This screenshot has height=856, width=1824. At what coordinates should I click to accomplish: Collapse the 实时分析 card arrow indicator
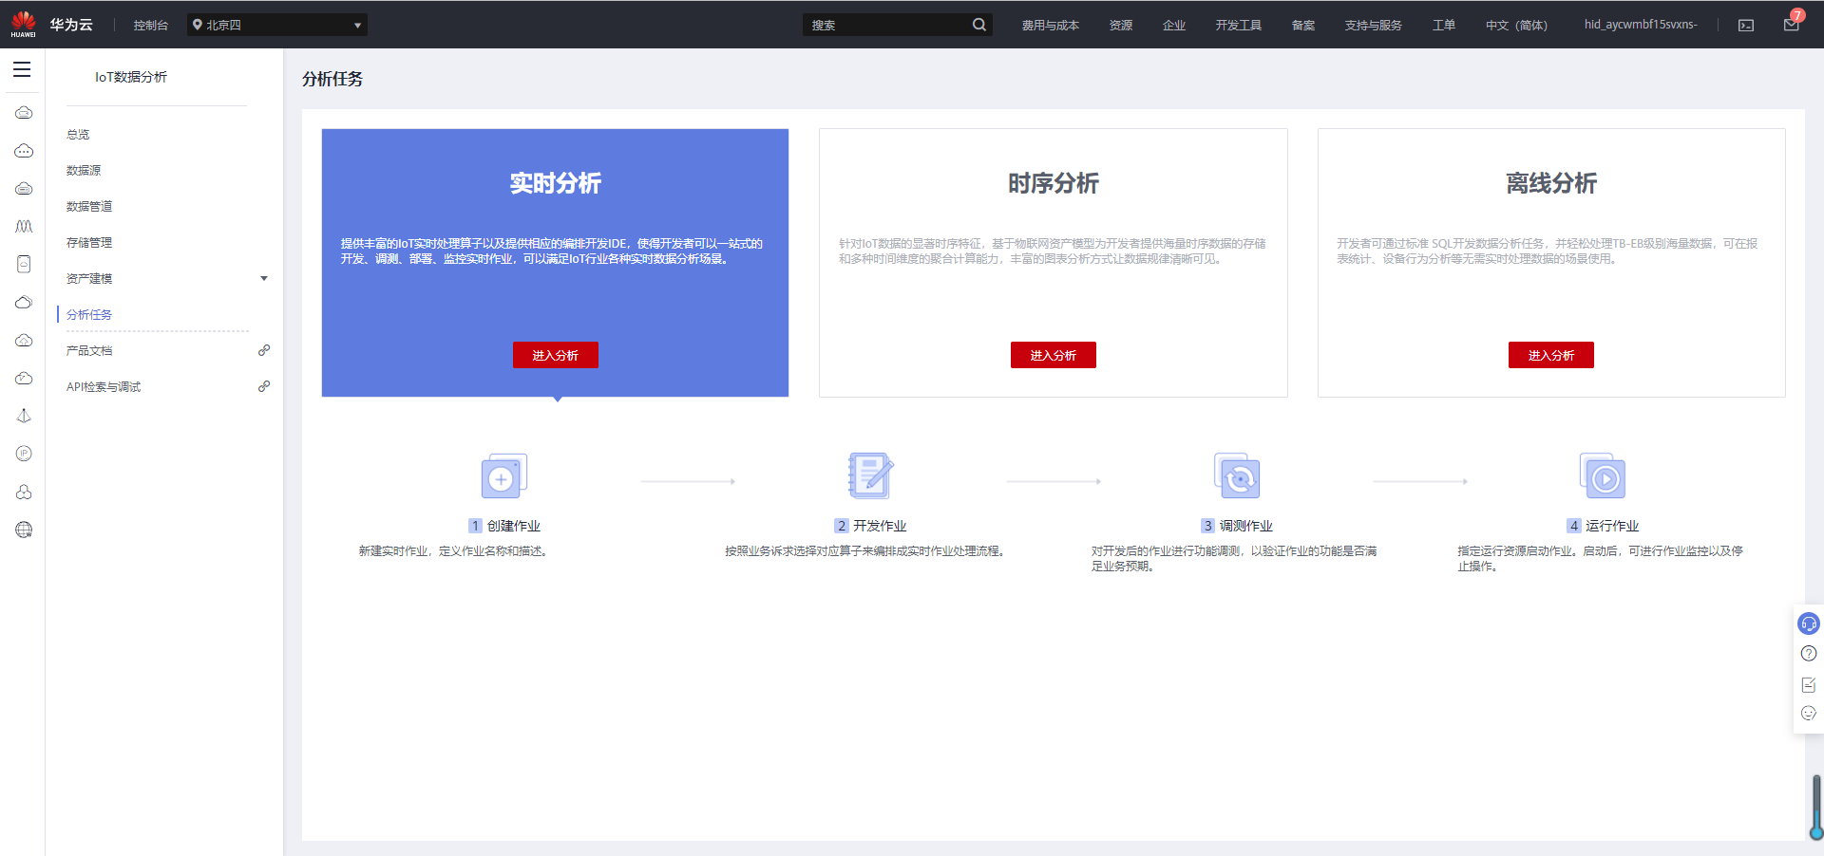tap(556, 400)
